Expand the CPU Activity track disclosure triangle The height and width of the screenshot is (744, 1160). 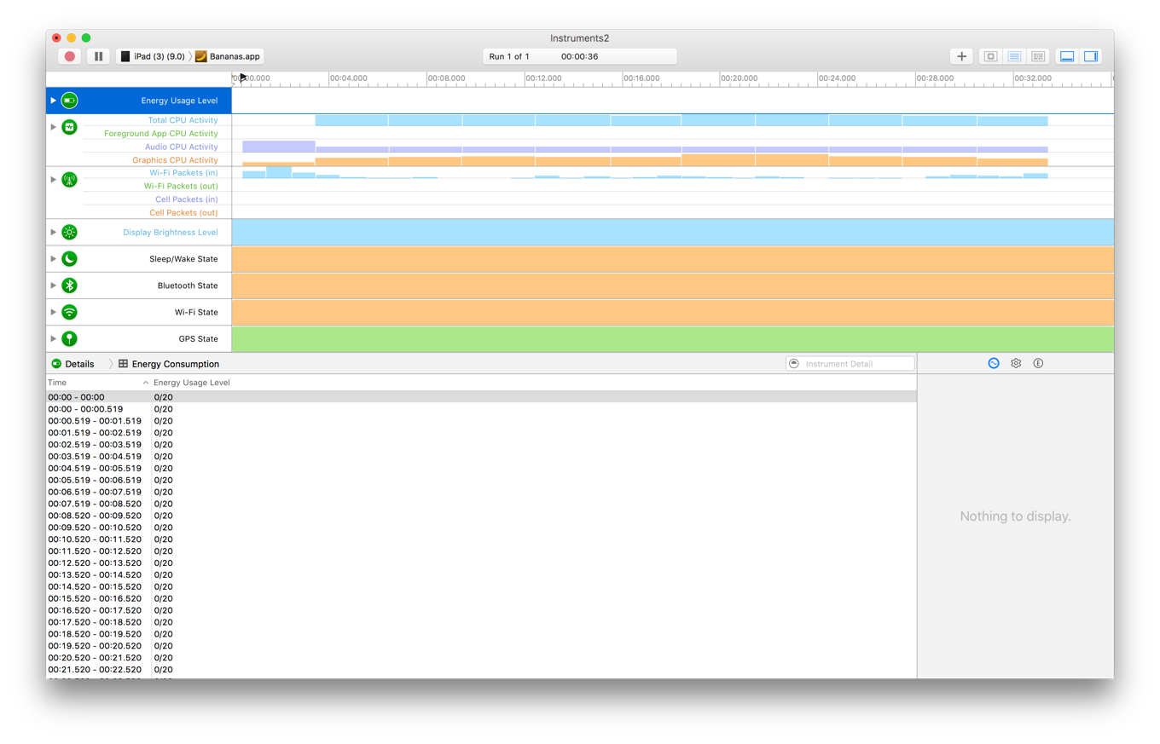53,126
